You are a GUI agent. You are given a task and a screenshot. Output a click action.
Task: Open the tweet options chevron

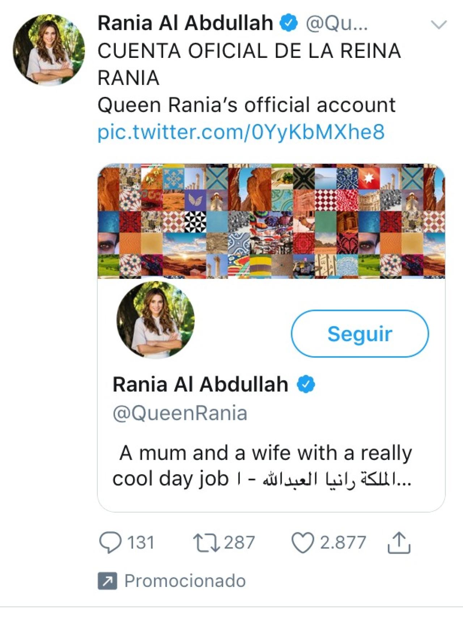[438, 24]
